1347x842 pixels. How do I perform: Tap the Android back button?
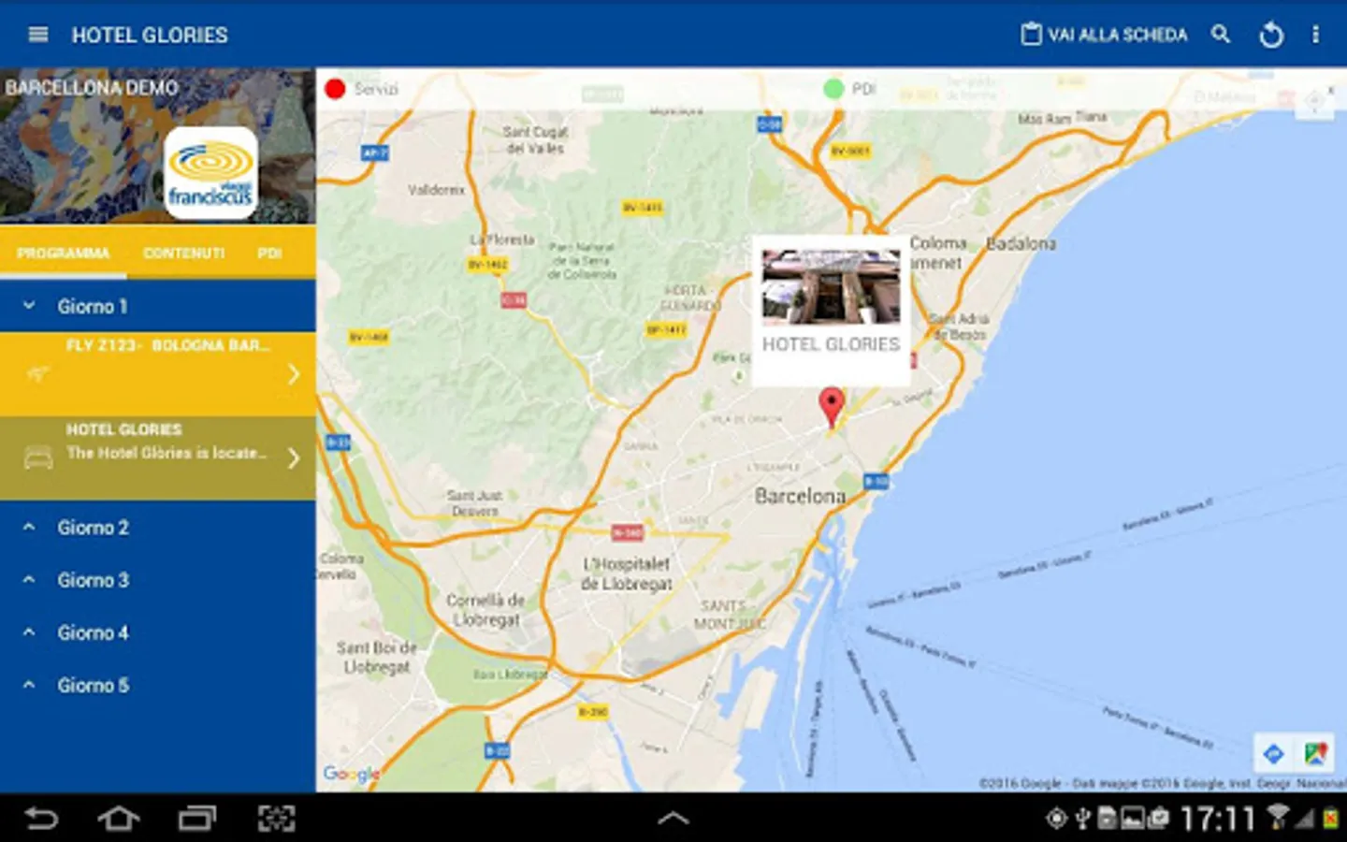pos(40,819)
